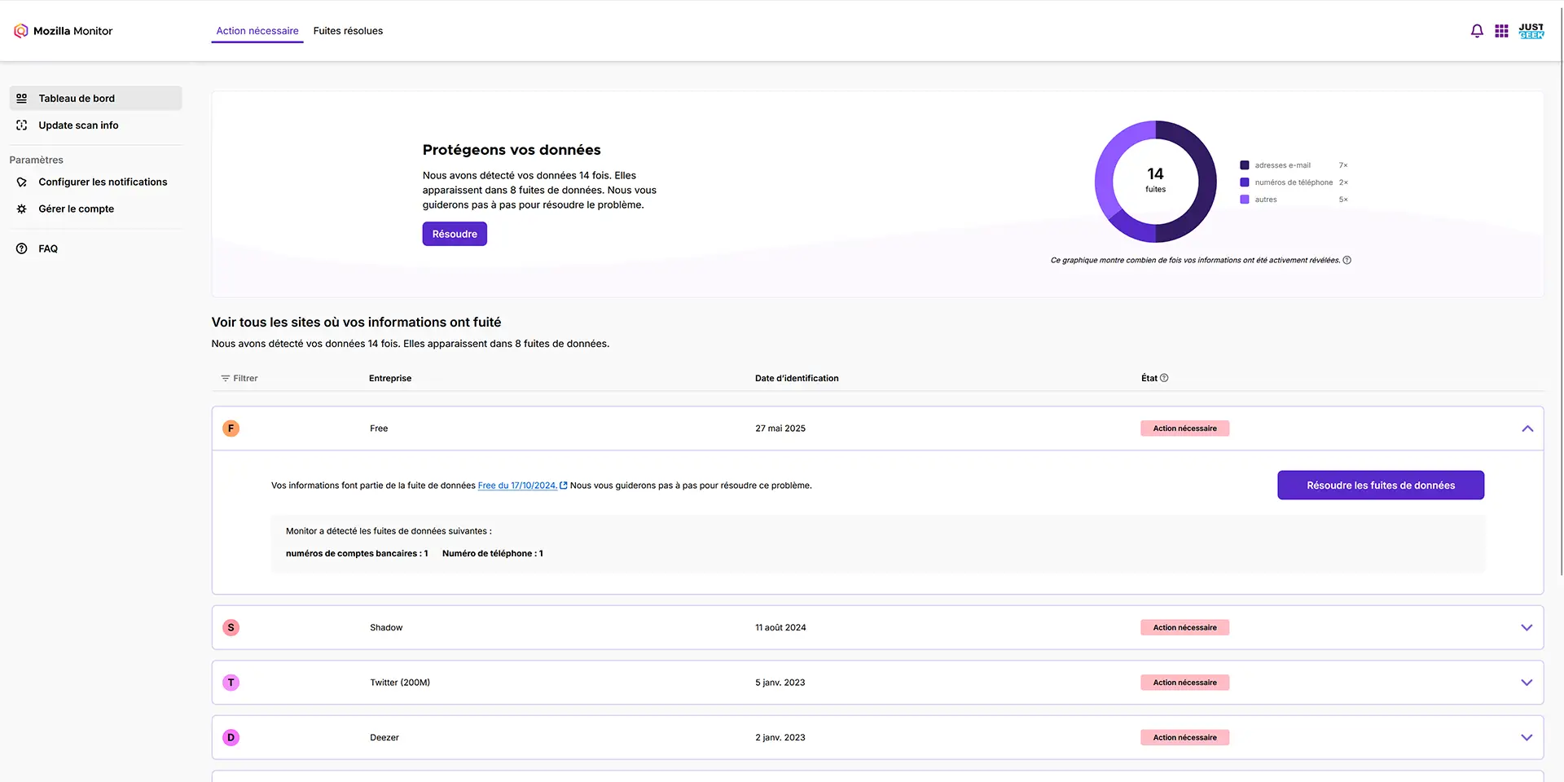Click the Free breach F avatar

[x=231, y=428]
